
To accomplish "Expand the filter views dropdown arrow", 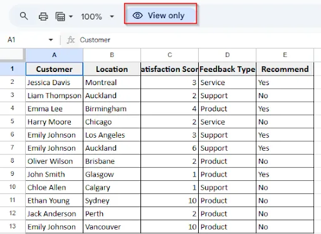I will click(x=71, y=16).
